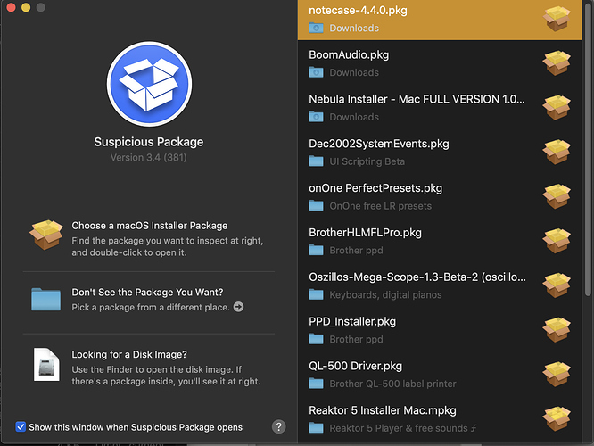Select Nebula Installer - Mac FULL VERSION package
This screenshot has height=446, width=594.
click(440, 107)
